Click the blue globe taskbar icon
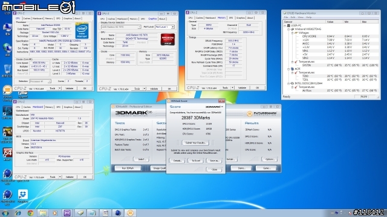The width and height of the screenshot is (387, 217). point(118,213)
